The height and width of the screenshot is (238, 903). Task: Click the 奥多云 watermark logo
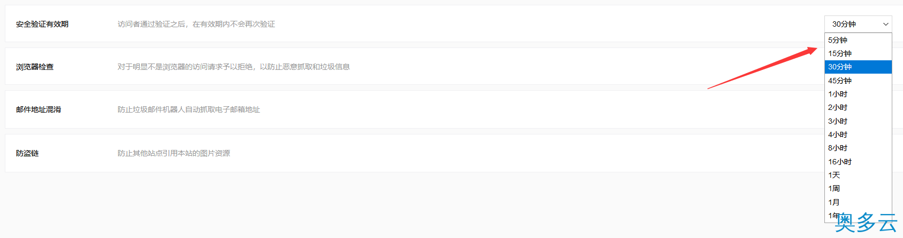(866, 223)
